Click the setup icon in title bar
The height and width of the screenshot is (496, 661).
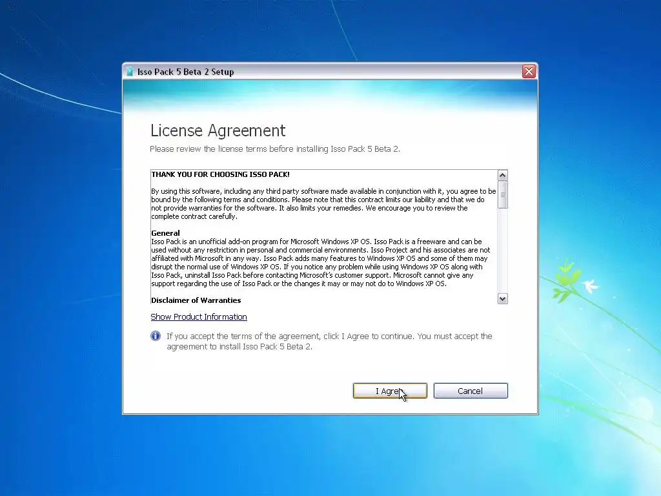coord(130,72)
